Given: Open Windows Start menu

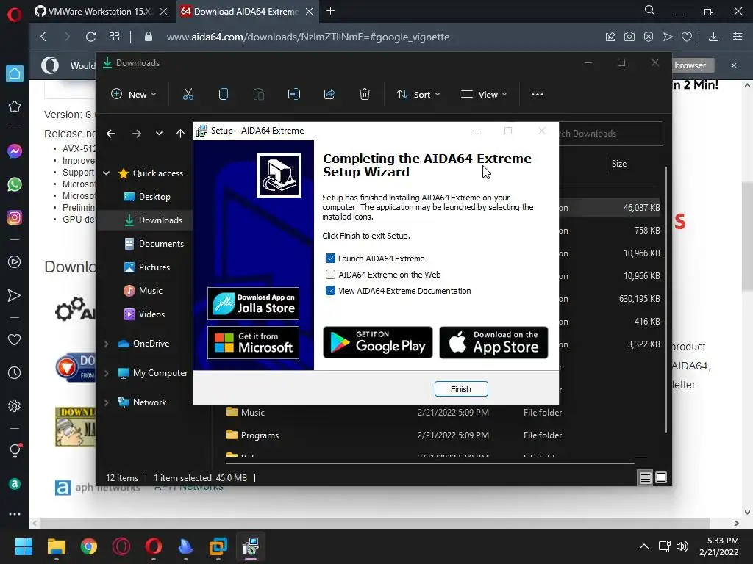Looking at the screenshot, I should point(24,546).
